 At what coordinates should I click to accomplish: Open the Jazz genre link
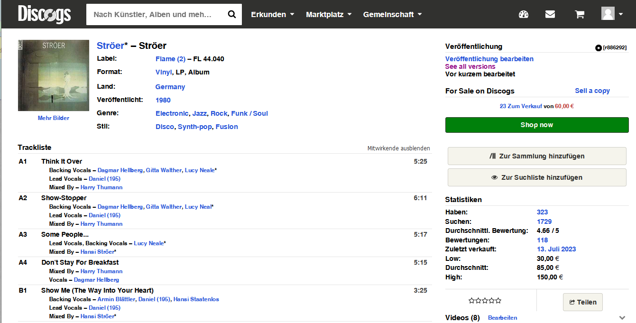(200, 113)
